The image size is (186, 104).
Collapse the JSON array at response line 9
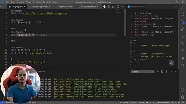point(134,40)
